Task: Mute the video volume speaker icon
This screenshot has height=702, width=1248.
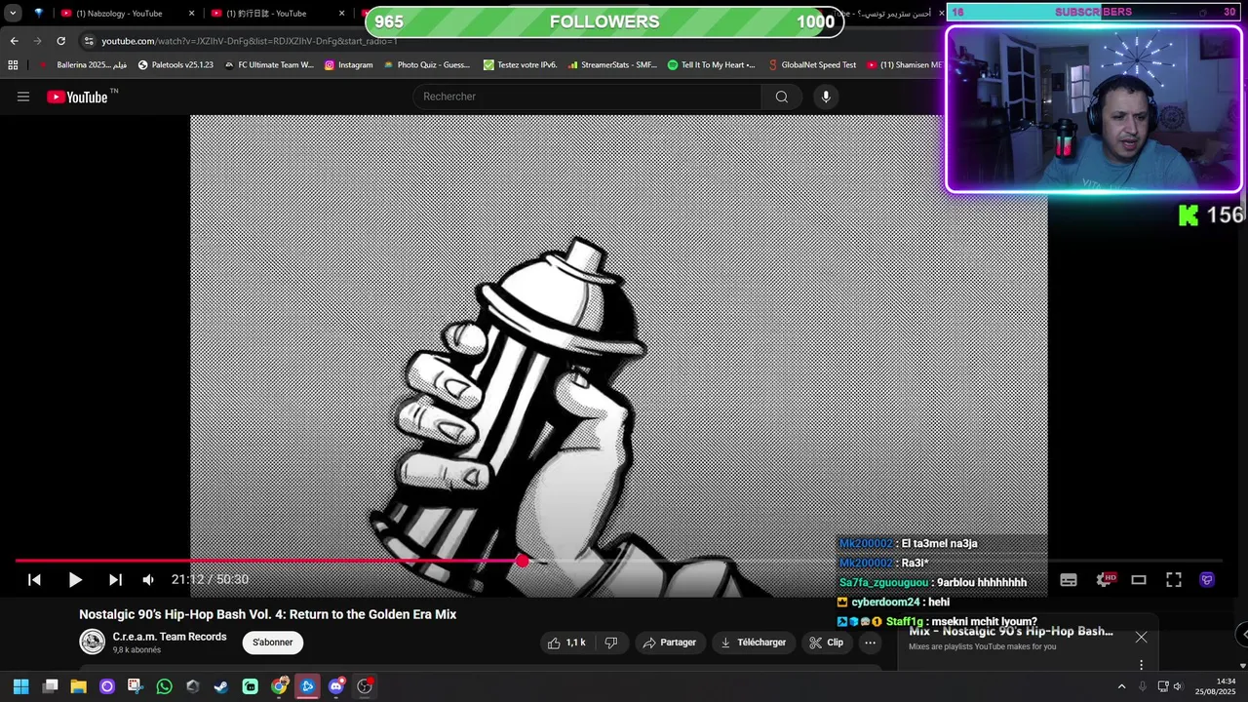Action: 148,579
